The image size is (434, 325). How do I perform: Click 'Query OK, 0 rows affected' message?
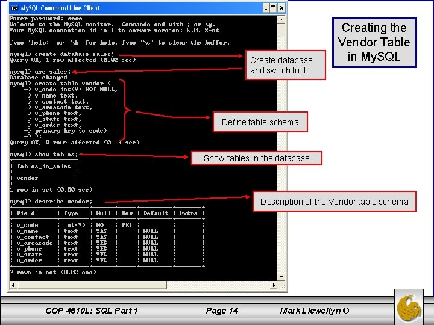[75, 143]
